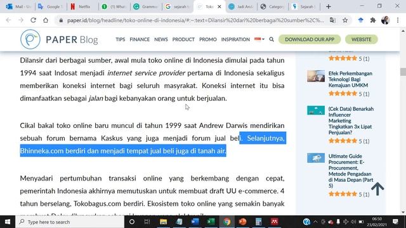
Task: Open the blue extension icon in the toolbar
Action: click(x=360, y=20)
